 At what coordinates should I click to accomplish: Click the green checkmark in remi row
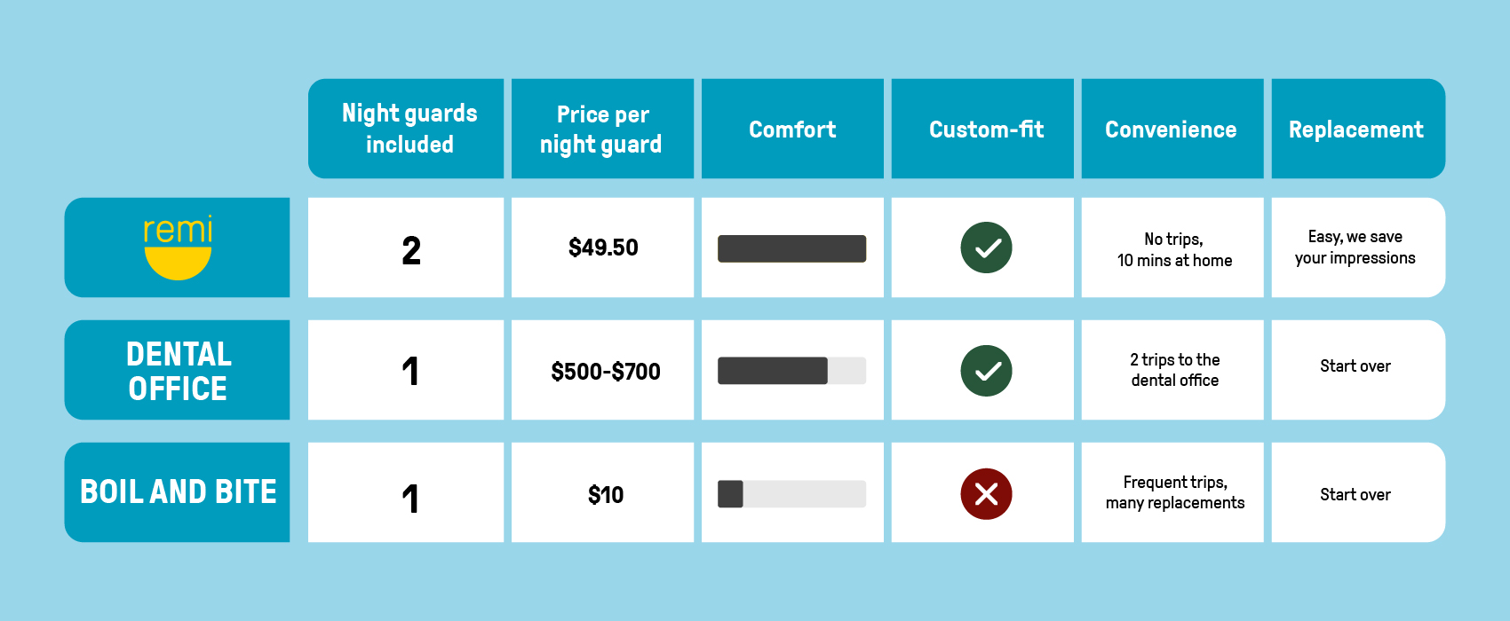pos(986,248)
